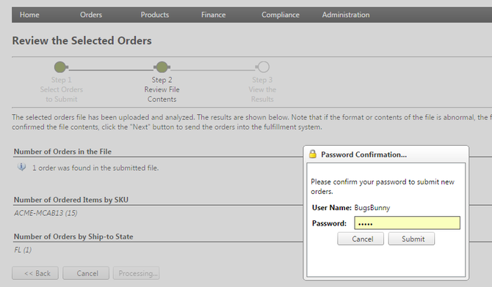Select the Step 1 circle indicator
The height and width of the screenshot is (287, 492).
60,67
